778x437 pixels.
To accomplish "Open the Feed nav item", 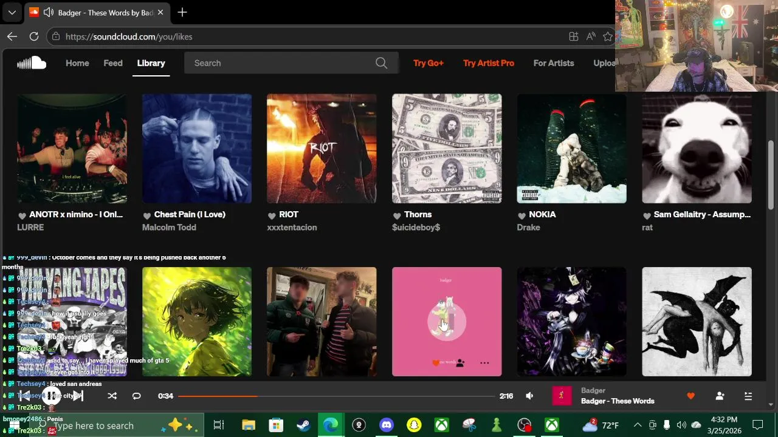I will [113, 63].
